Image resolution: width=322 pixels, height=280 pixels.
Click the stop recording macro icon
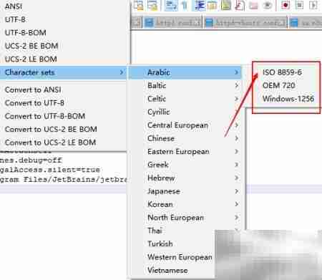299,5
